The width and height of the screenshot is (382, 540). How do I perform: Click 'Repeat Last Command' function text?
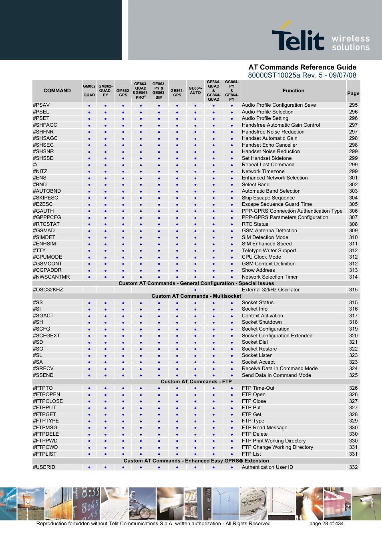268,165
